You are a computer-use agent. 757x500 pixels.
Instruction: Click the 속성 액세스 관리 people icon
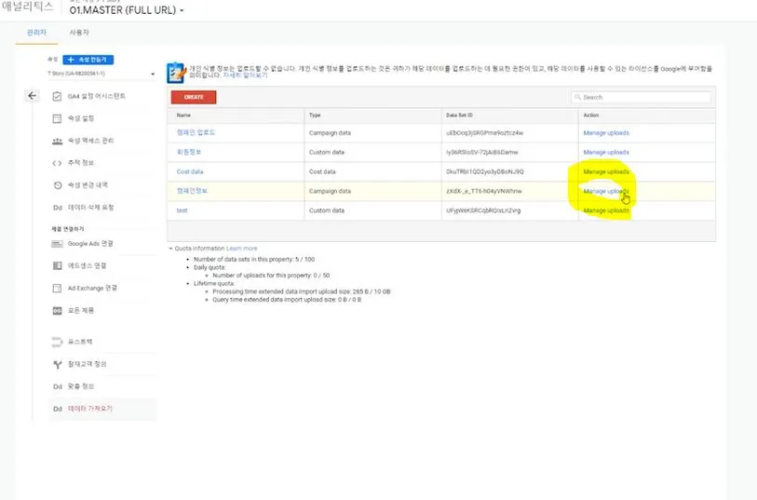pyautogui.click(x=57, y=141)
